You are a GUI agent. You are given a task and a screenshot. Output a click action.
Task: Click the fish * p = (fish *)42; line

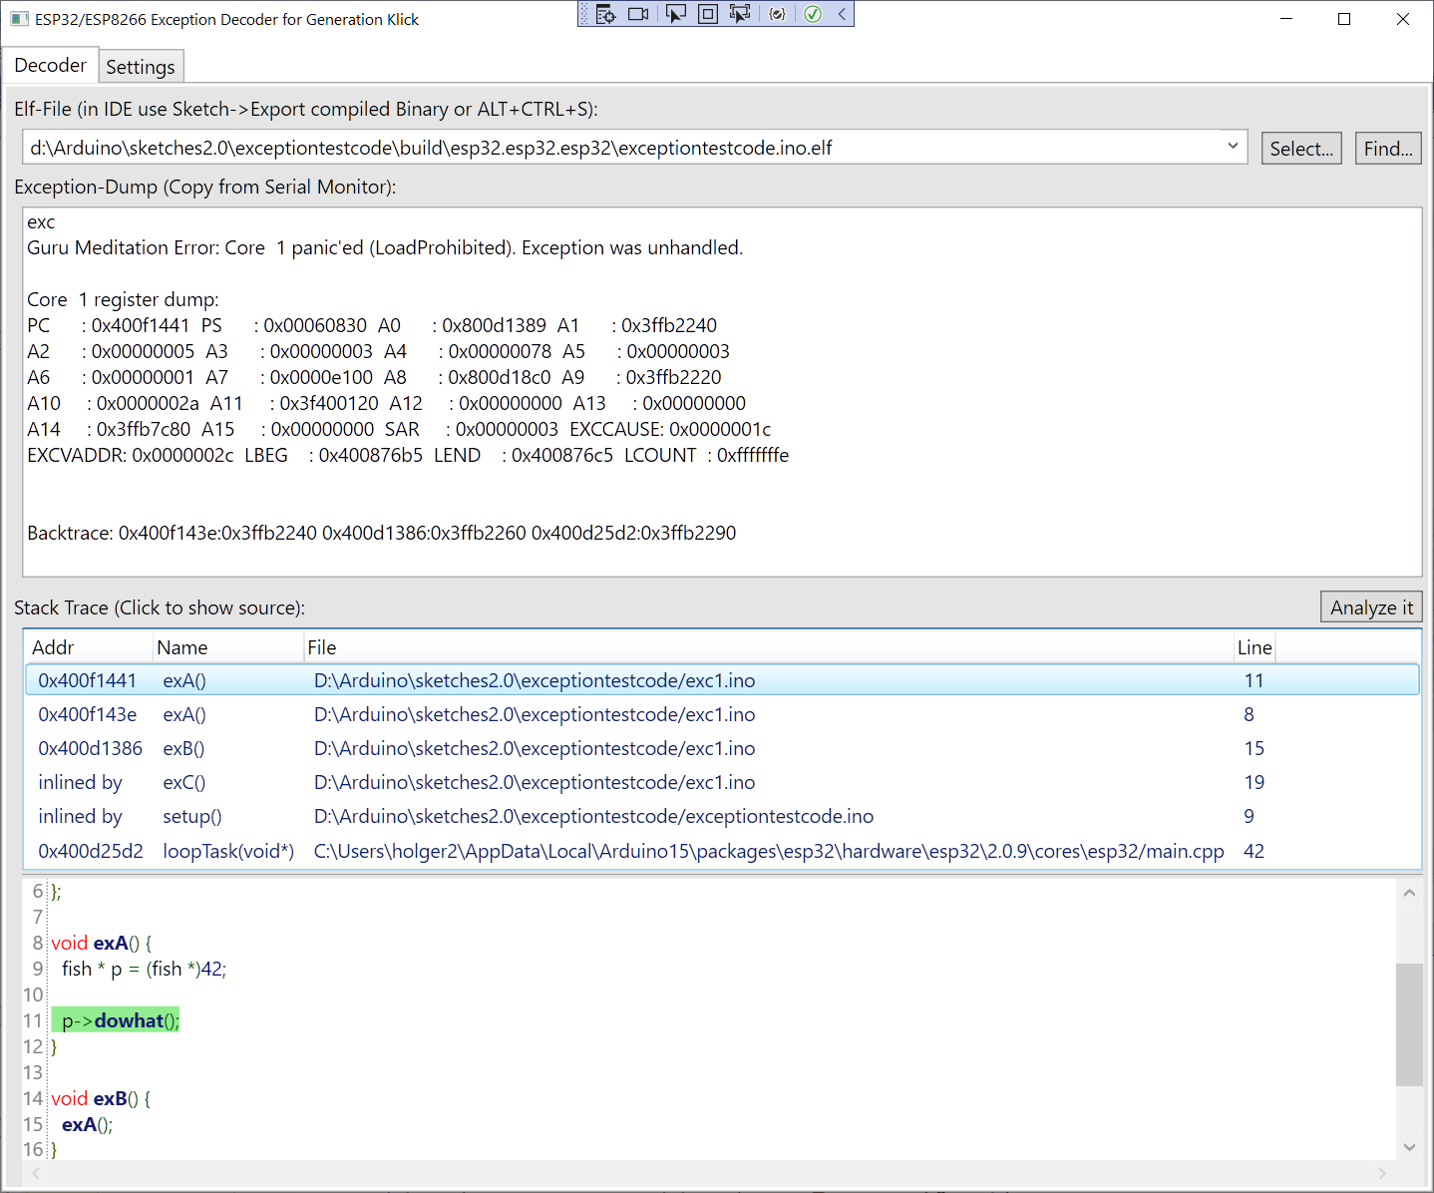click(x=144, y=969)
